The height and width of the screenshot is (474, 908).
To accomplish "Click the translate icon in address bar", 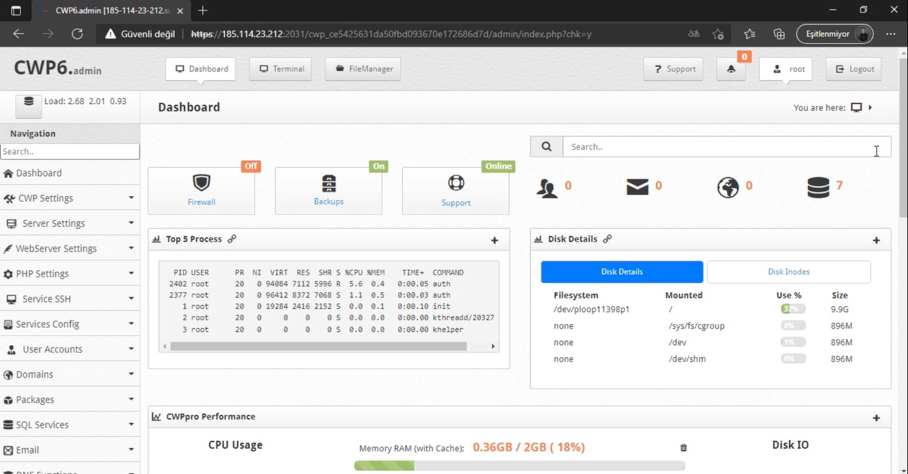I will pos(694,34).
